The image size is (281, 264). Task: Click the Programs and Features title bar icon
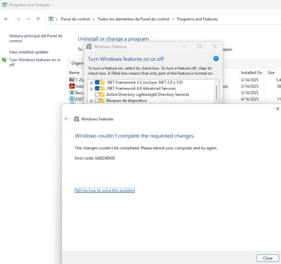click(5, 5)
